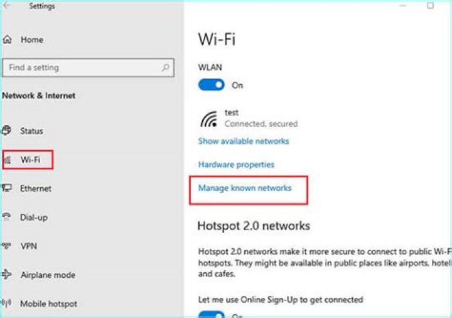Toggle the Online Sign-Up switch
The image size is (452, 318).
tap(212, 314)
